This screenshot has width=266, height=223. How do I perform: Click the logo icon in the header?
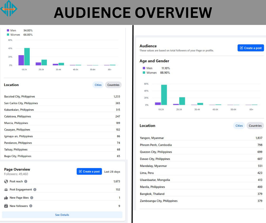click(x=9, y=8)
